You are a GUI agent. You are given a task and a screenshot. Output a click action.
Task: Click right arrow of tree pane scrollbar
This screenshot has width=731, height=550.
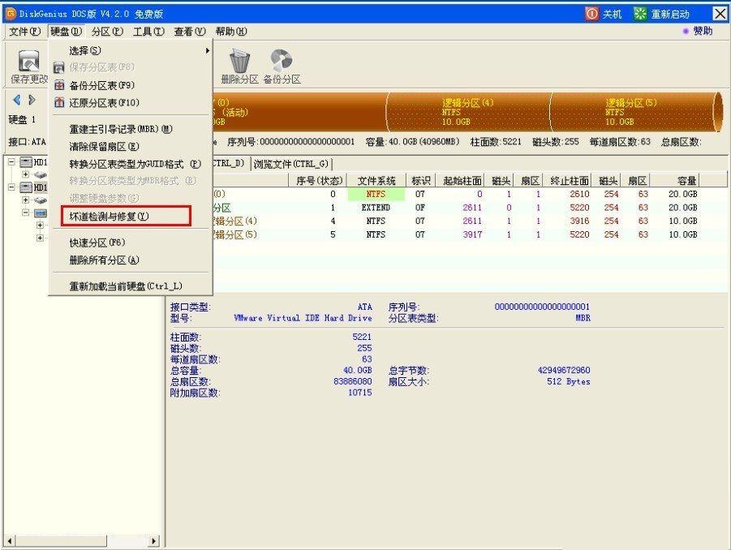click(x=154, y=541)
